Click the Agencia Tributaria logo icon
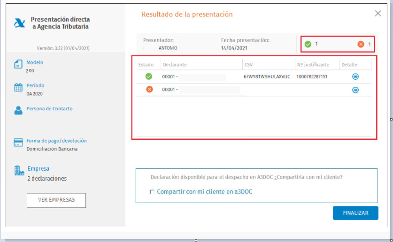Image resolution: width=393 pixels, height=242 pixels. [x=20, y=23]
